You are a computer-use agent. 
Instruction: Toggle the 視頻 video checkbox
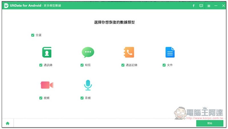tap(41, 98)
